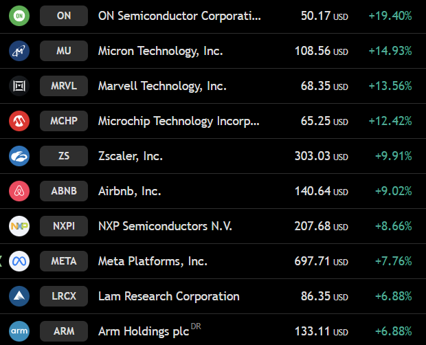Image resolution: width=426 pixels, height=345 pixels.
Task: Open the Meta Platforms, Inc. name link
Action: [153, 261]
